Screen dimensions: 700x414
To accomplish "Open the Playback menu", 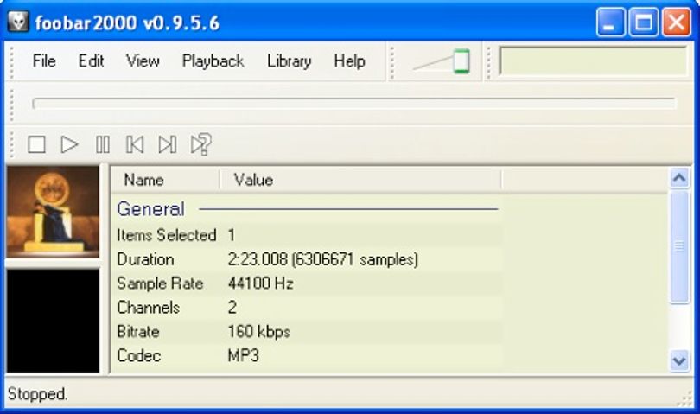I will (213, 61).
